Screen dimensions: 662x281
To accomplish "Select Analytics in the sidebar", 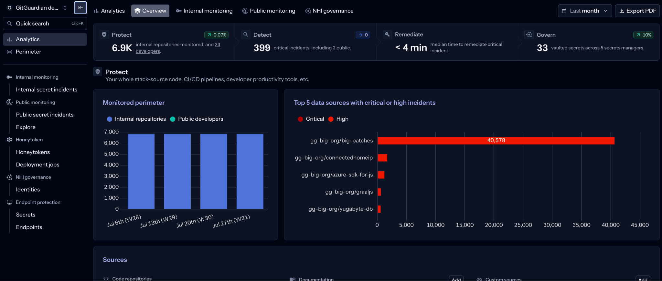I will (x=45, y=39).
